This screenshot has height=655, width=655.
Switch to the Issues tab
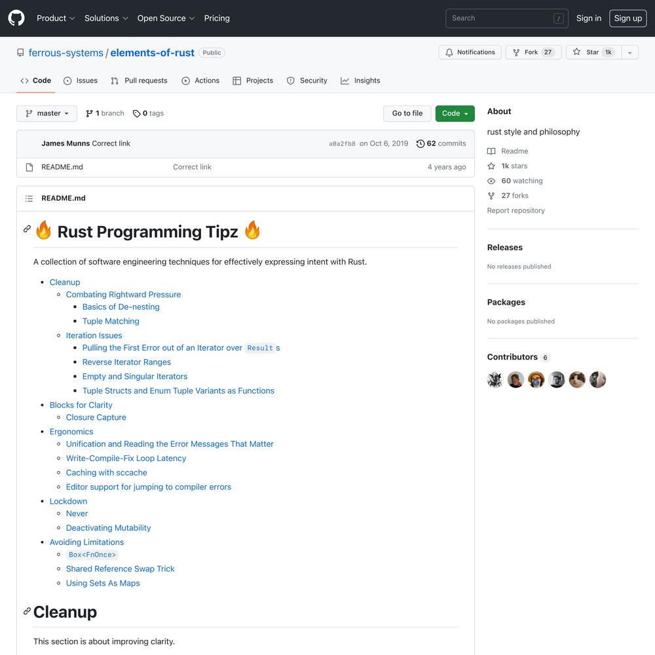80,81
